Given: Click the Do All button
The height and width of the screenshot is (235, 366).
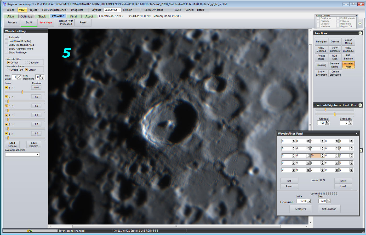Looking at the screenshot, I should tap(29, 23).
